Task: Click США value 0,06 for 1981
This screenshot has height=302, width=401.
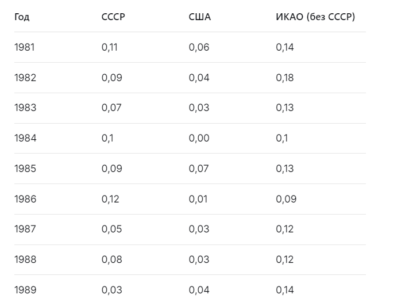Action: [199, 47]
